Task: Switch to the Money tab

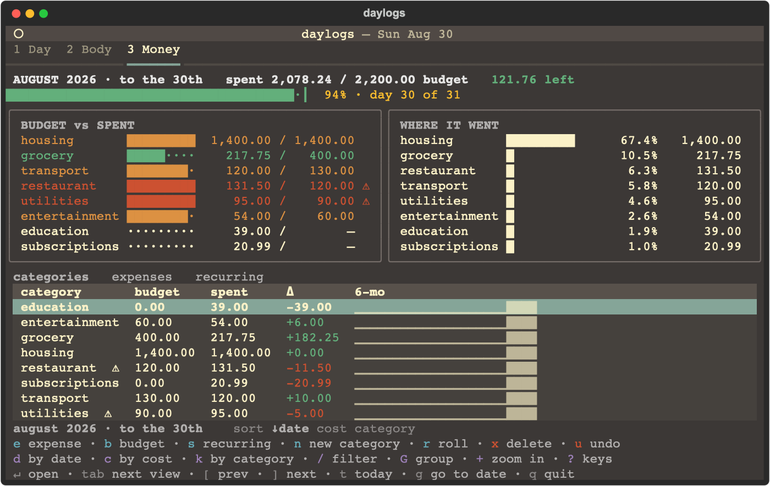Action: pos(153,49)
